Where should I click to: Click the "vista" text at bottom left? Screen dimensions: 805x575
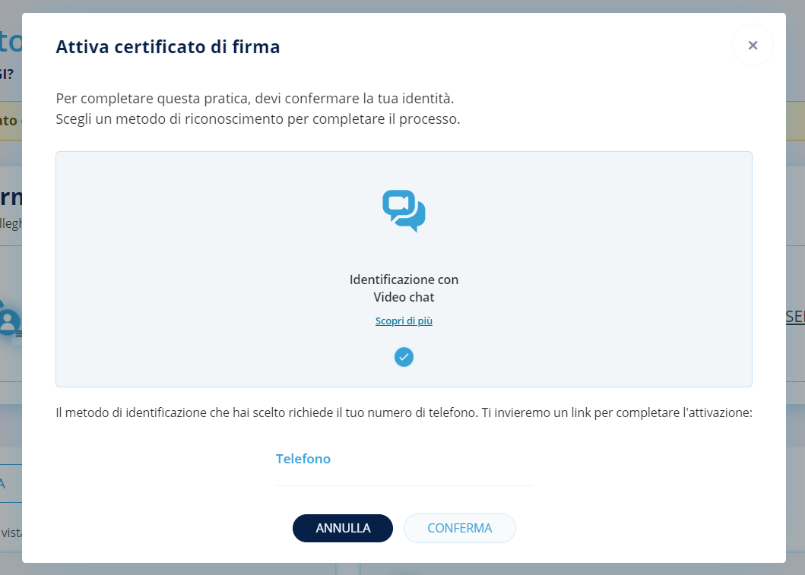tap(11, 532)
